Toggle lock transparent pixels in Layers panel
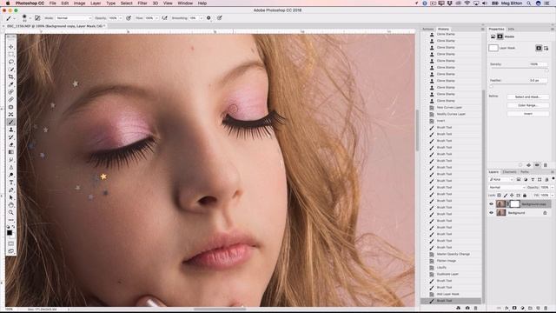 coord(499,195)
